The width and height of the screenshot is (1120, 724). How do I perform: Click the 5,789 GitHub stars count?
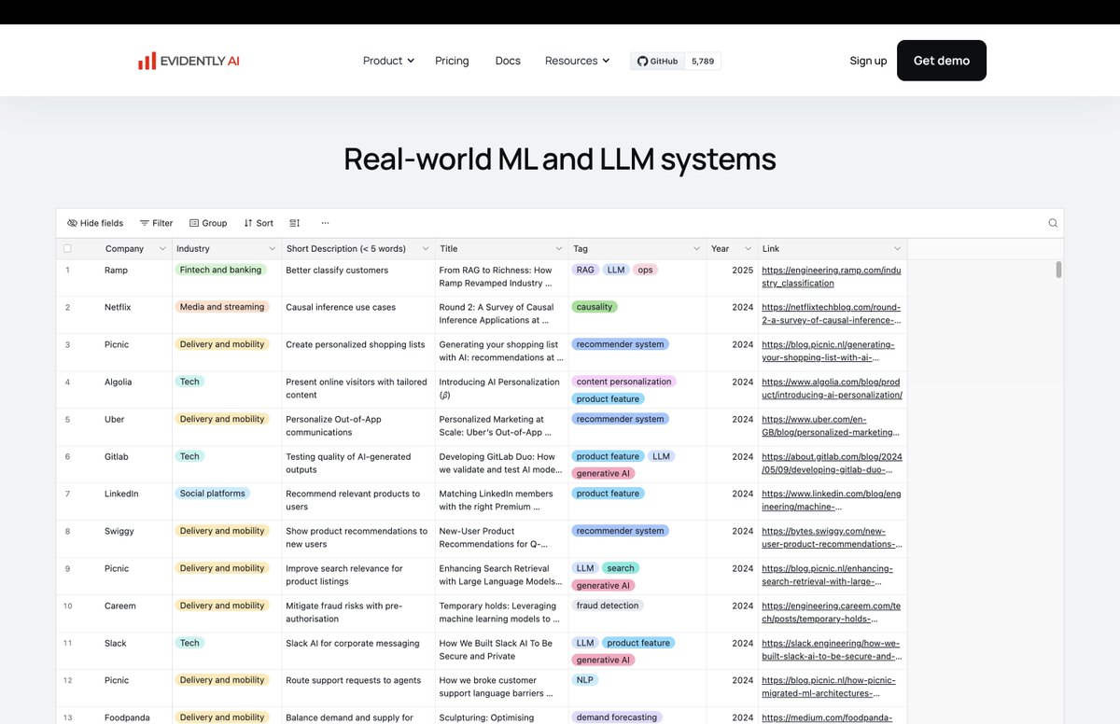pyautogui.click(x=703, y=62)
